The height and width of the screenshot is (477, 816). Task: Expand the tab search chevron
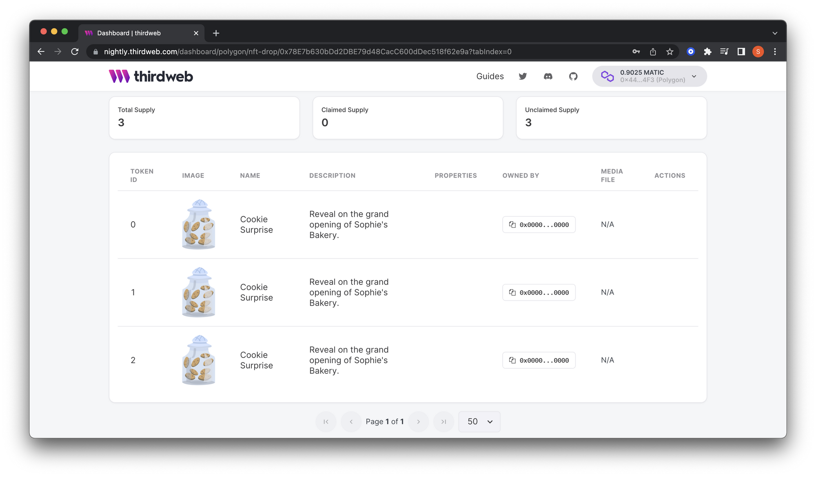(775, 33)
